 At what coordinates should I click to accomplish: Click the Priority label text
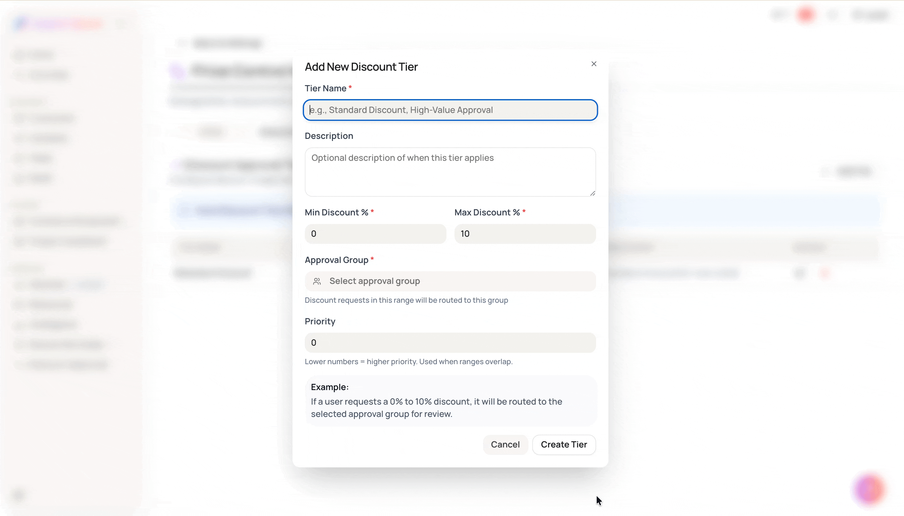click(320, 322)
